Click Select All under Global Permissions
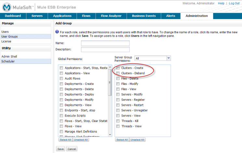Screen dimensions: 242x153 (x=65, y=140)
